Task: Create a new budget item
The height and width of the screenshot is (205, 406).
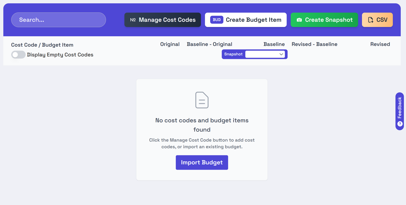Action: (x=246, y=20)
